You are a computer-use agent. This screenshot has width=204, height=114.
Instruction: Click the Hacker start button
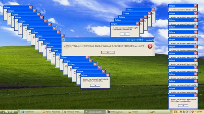9,112
